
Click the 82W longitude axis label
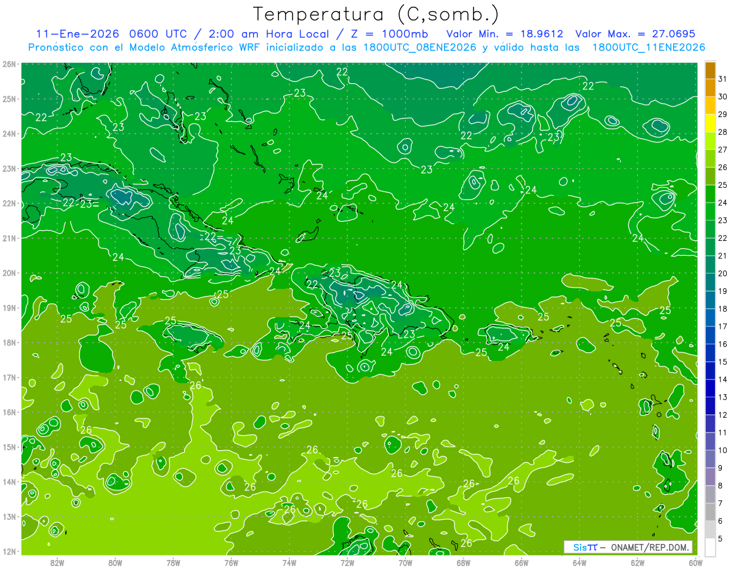pos(57,562)
